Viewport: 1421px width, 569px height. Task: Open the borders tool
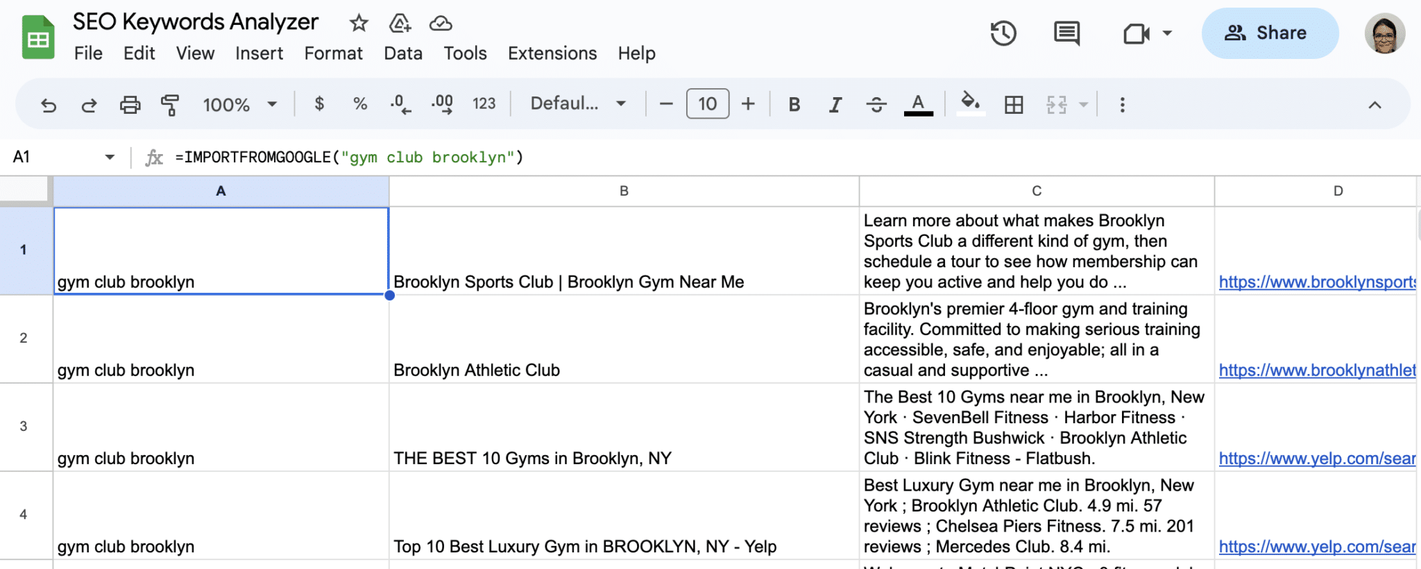1014,105
